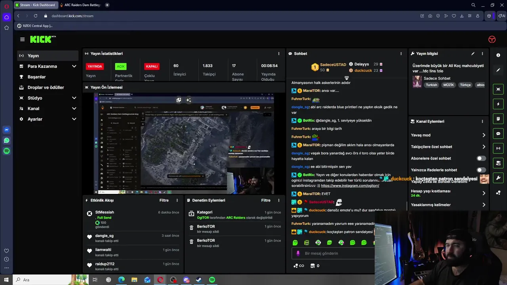Click the Türkçe tag in stream info
The image size is (507, 285).
(x=465, y=85)
